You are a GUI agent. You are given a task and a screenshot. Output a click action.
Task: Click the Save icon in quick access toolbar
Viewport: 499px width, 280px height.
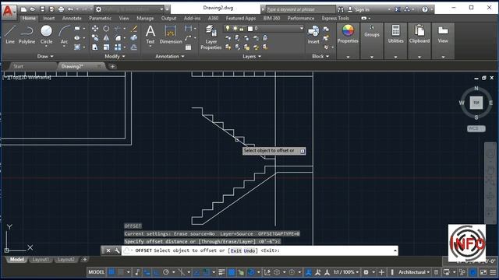pyautogui.click(x=42, y=9)
